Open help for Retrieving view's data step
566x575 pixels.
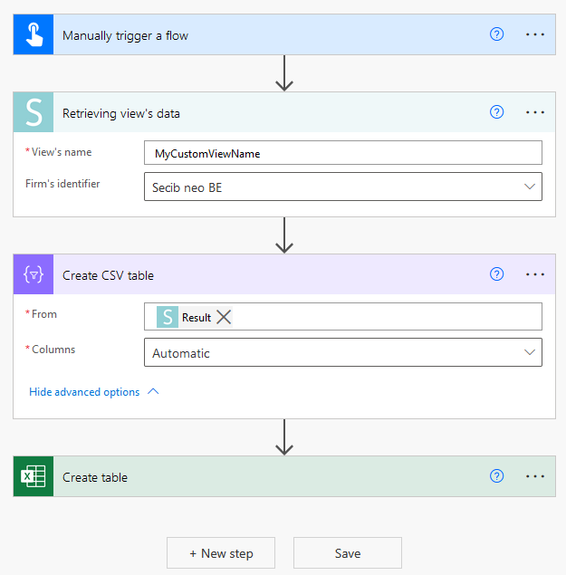tap(496, 112)
